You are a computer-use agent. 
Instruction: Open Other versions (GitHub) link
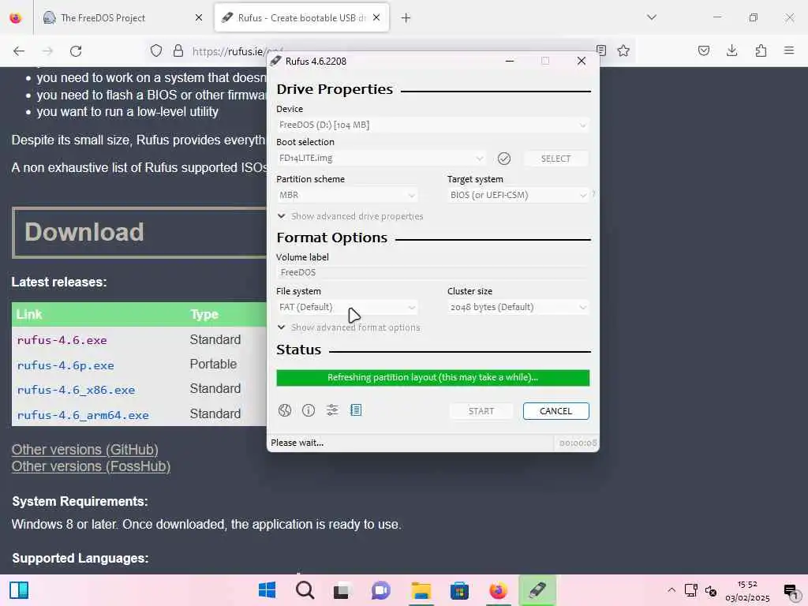pyautogui.click(x=85, y=449)
